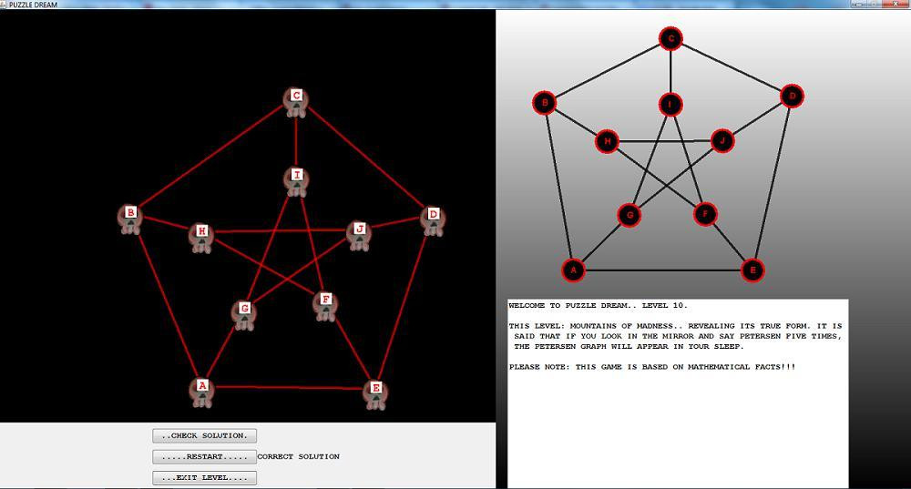The image size is (911, 489).
Task: Select skull node C in the puzzle
Action: point(296,102)
